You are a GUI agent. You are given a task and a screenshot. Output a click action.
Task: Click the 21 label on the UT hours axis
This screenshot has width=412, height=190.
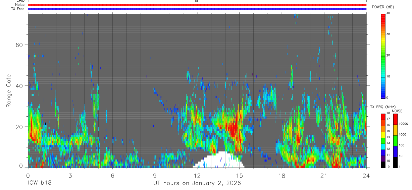click(x=324, y=176)
